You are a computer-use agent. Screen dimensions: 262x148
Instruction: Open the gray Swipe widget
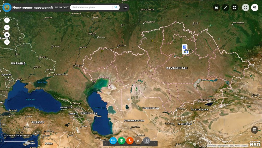coord(147,141)
